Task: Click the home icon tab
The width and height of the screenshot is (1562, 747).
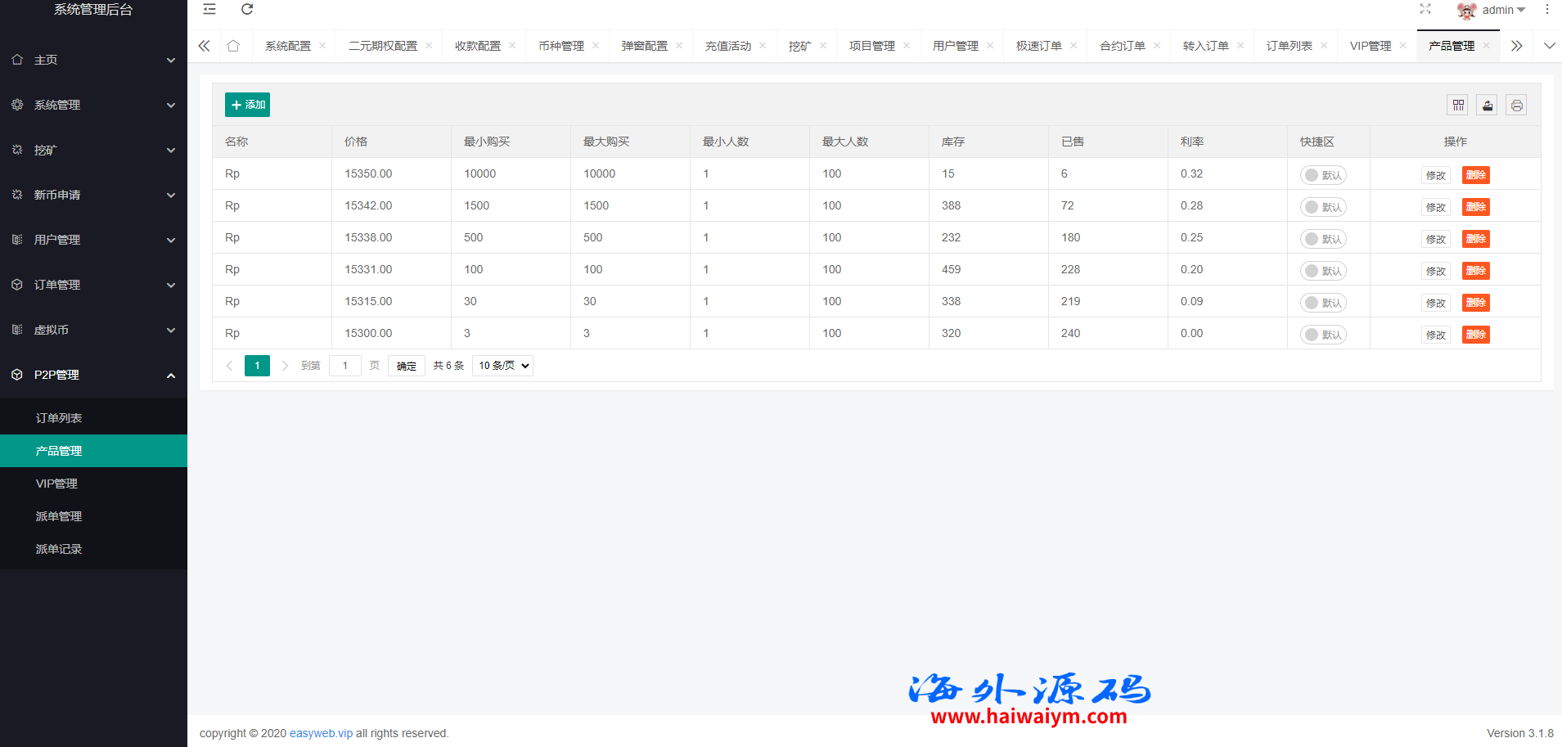Action: point(233,46)
